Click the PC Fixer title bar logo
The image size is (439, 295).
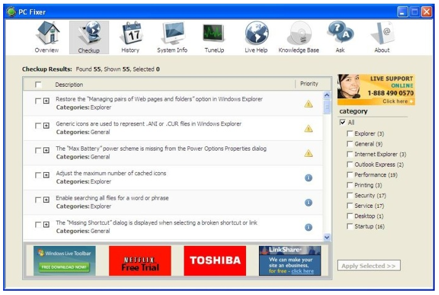coord(12,12)
